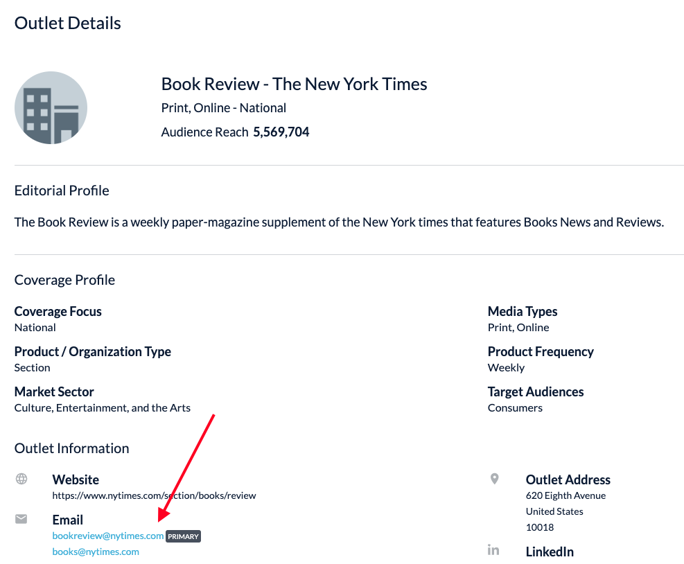Click the envelope icon beside Email
Screen dimensions: 684x564
(21, 518)
